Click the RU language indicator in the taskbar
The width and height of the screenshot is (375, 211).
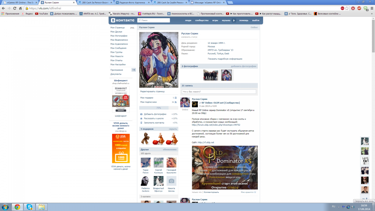(x=333, y=207)
